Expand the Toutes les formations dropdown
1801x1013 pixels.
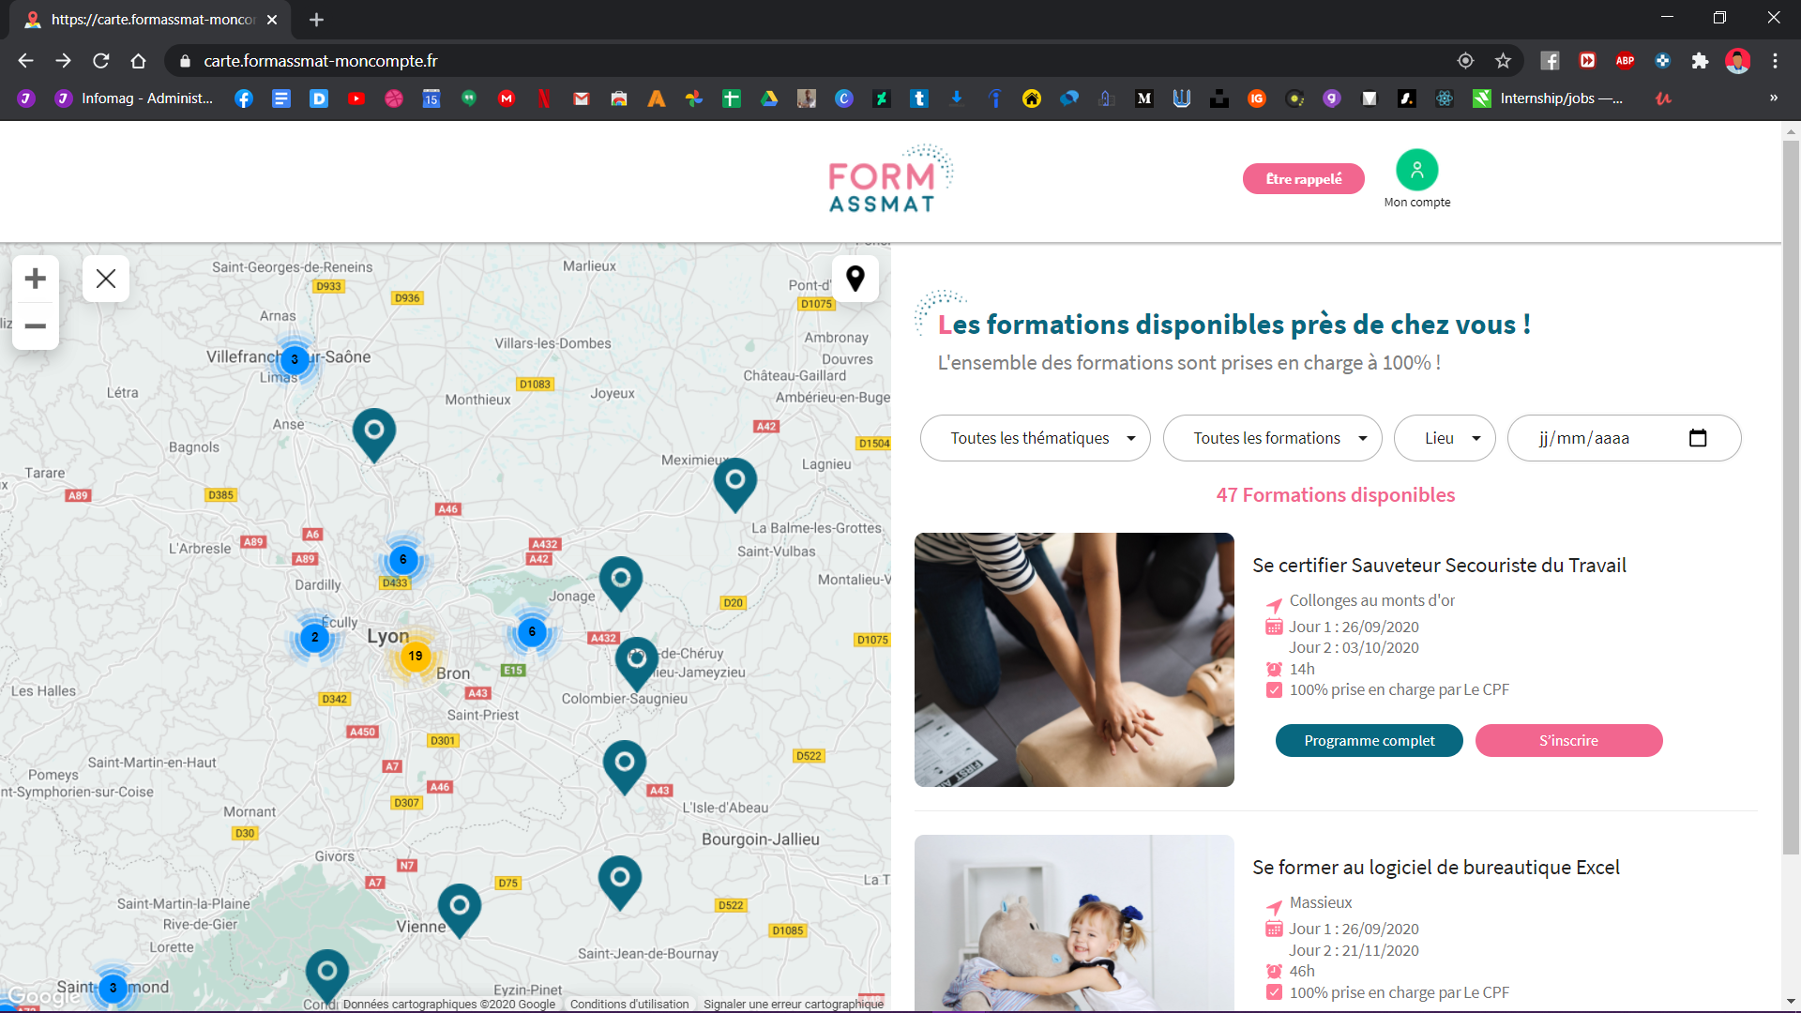pos(1273,438)
